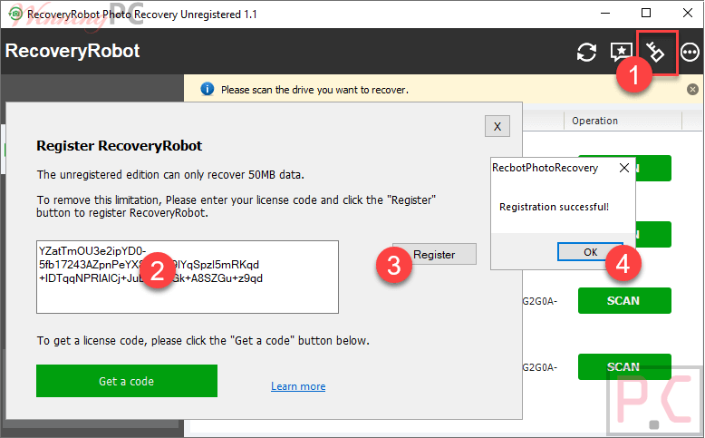
Task: Close the RecbotPhotoRecovery message box
Action: coord(624,168)
